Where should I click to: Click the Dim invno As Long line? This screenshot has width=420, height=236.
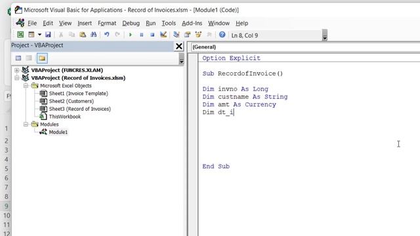[235, 89]
